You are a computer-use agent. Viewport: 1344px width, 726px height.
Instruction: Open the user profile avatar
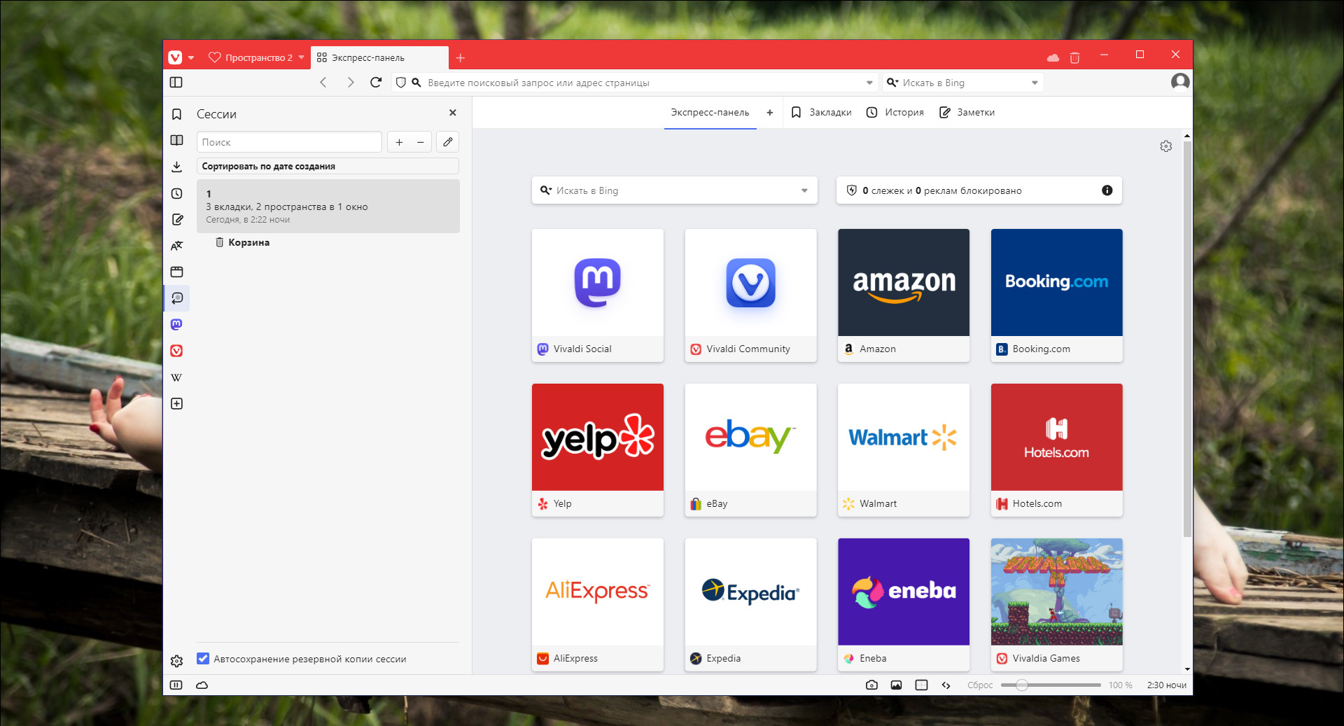[x=1180, y=82]
